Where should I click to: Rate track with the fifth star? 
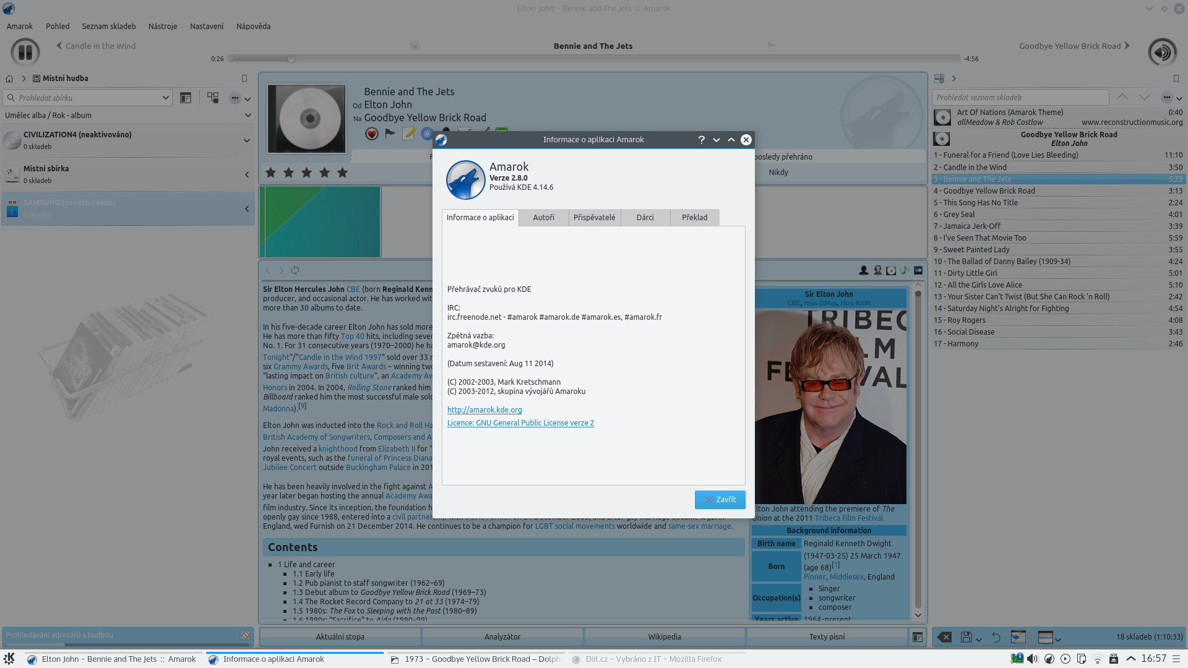point(342,173)
